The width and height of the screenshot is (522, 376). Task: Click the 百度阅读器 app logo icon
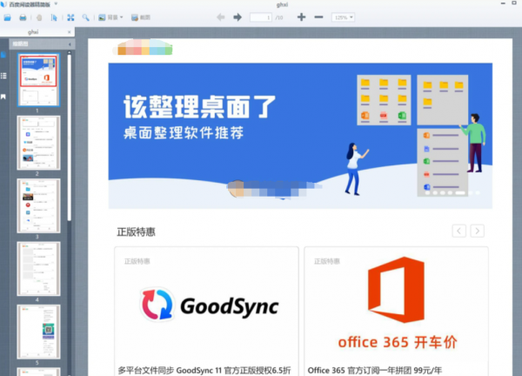click(3, 4)
